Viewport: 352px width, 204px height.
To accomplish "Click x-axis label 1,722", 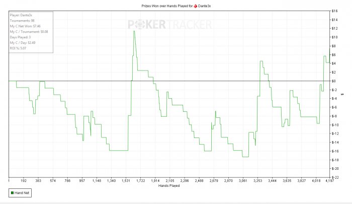I will click(140, 181).
